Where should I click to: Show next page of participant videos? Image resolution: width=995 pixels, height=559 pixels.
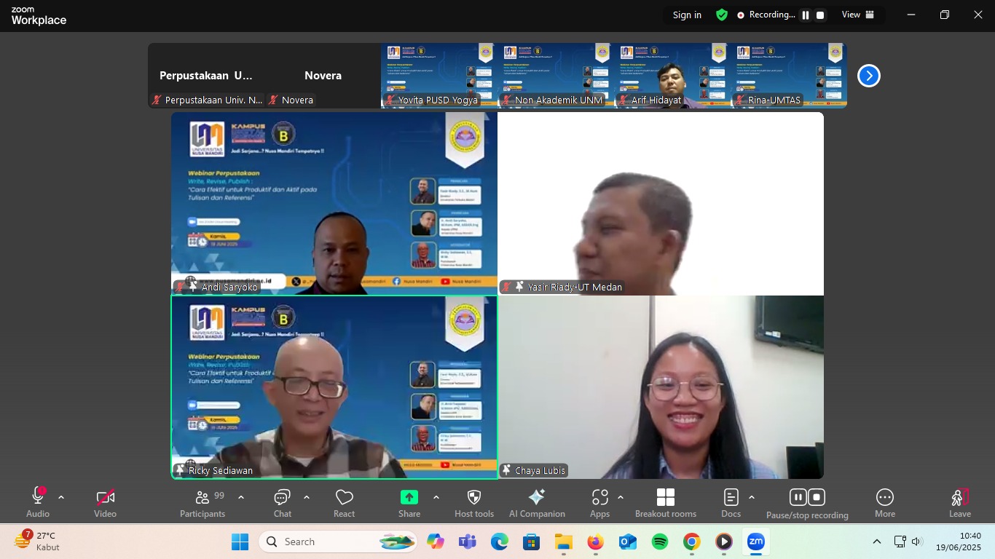pyautogui.click(x=868, y=75)
